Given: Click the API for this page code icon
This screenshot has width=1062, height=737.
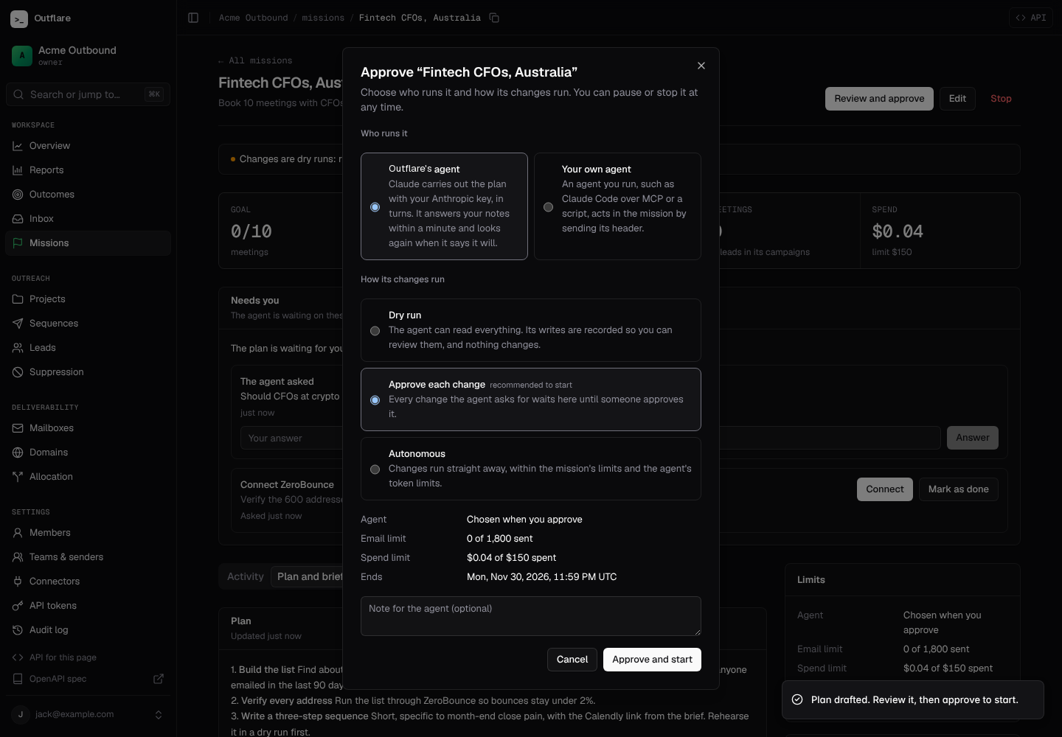Looking at the screenshot, I should point(18,657).
